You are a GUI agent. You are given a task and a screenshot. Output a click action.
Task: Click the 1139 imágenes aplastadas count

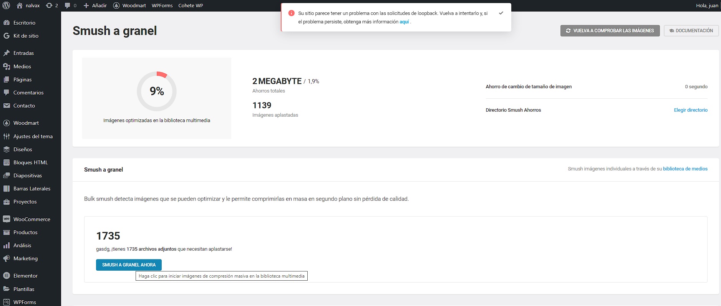262,105
